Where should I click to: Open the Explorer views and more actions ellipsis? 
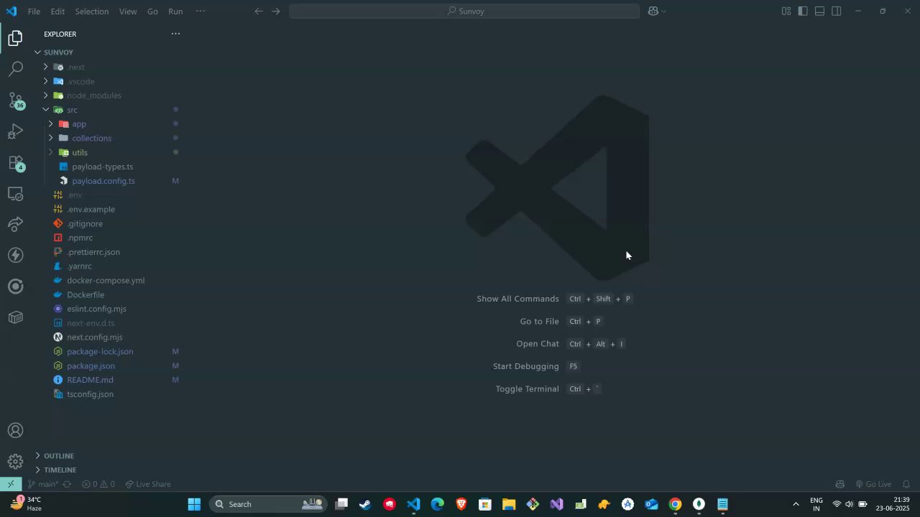(x=175, y=34)
